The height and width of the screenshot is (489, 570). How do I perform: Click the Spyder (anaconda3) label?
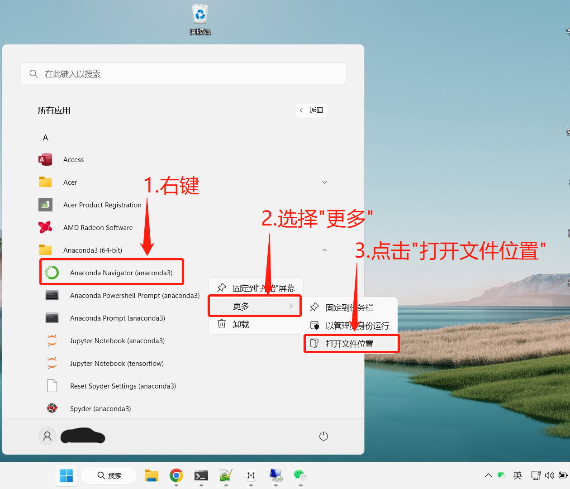(x=100, y=409)
